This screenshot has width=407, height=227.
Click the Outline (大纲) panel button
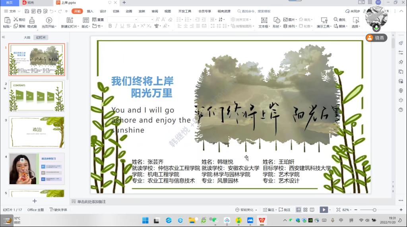[x=27, y=37]
